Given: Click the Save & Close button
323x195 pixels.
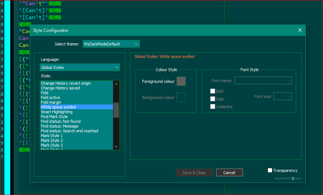Looking at the screenshot, I should click(x=194, y=173).
